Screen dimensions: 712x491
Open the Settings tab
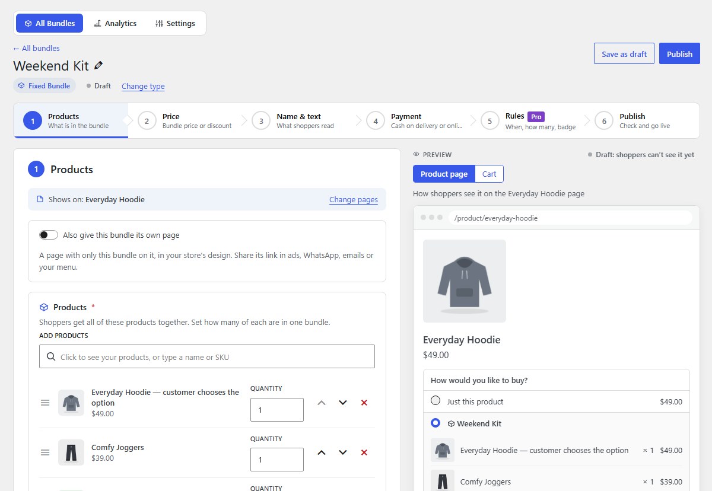coord(175,23)
